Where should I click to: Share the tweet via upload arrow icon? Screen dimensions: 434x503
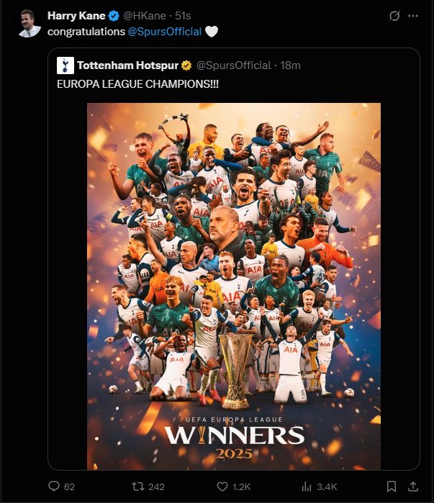[413, 486]
